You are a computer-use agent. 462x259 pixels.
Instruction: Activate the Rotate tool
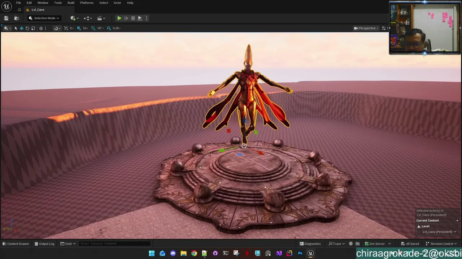click(x=27, y=28)
